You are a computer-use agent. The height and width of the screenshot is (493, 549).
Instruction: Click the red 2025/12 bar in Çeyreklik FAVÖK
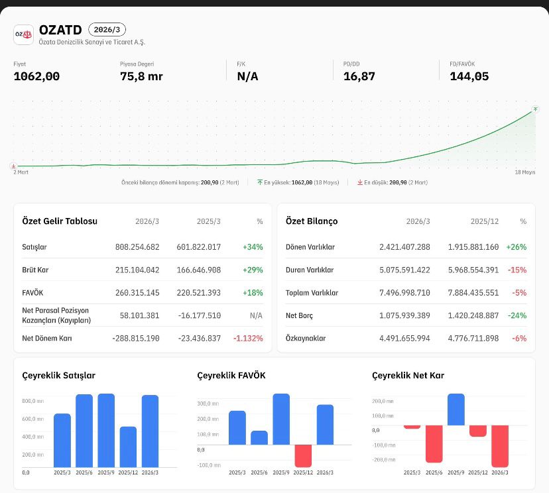pos(303,456)
